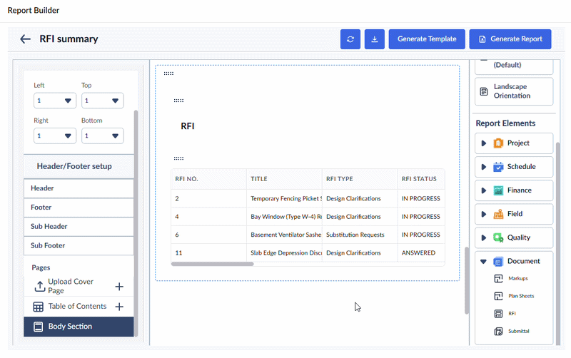Image resolution: width=571 pixels, height=358 pixels.
Task: Open the Bottom margin dropdown
Action: [102, 135]
